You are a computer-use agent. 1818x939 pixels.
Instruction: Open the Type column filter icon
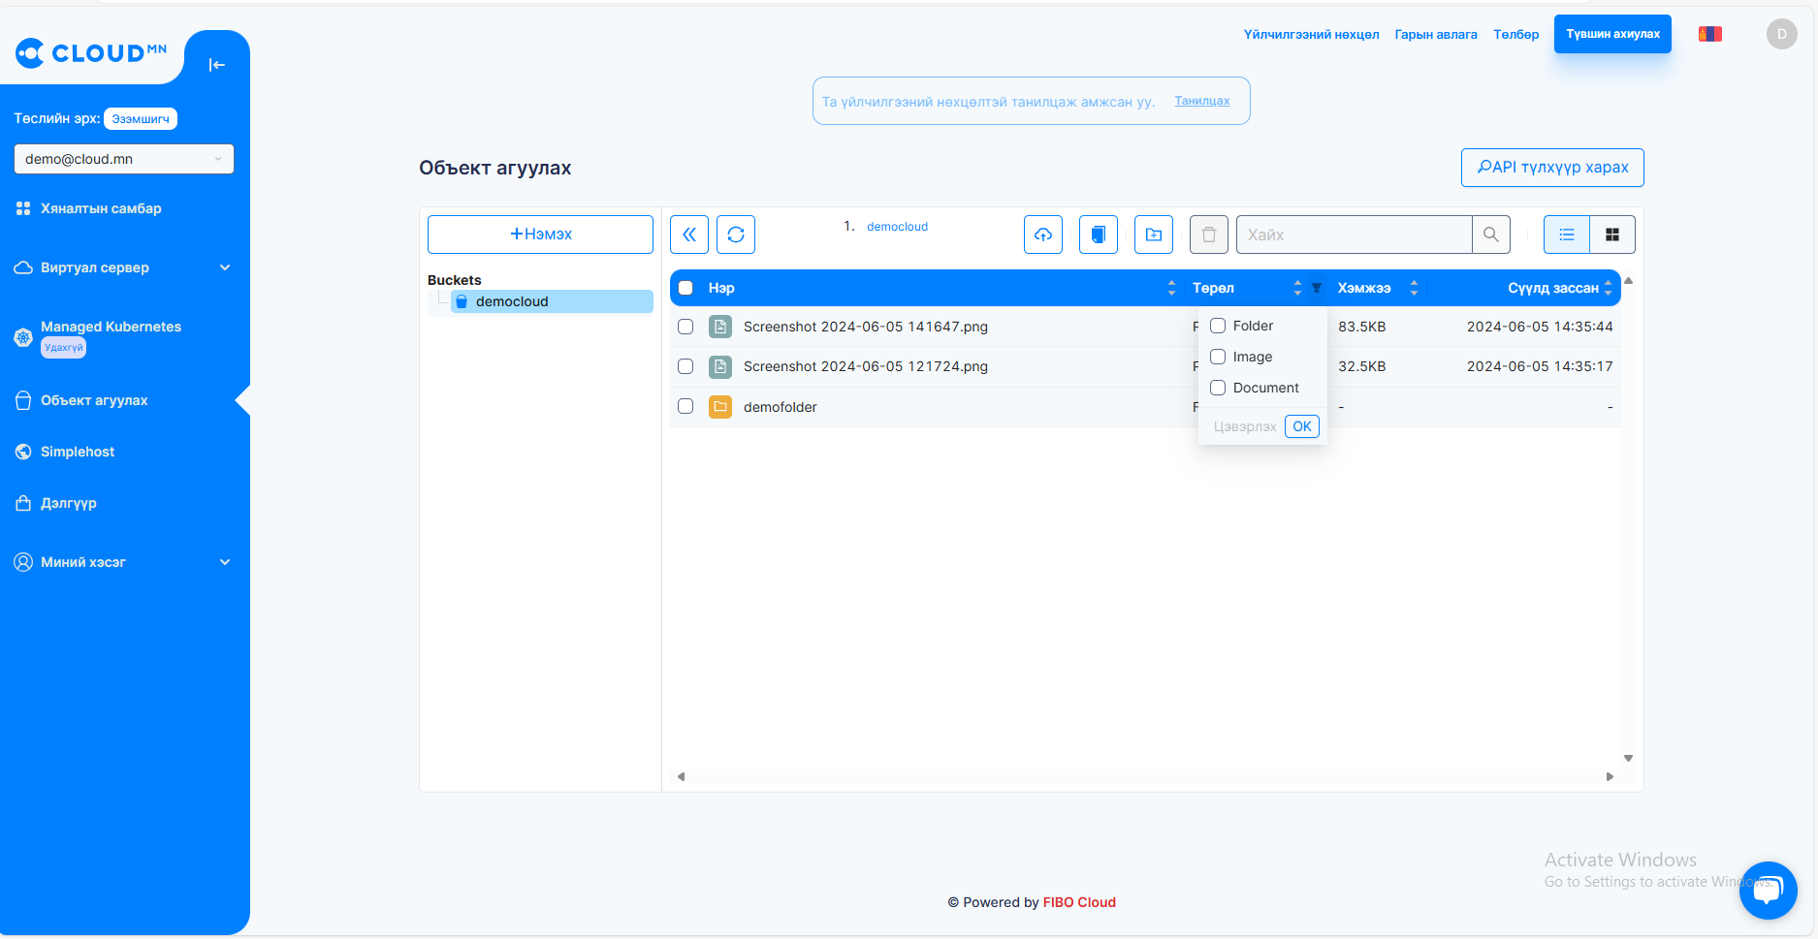[x=1317, y=288]
